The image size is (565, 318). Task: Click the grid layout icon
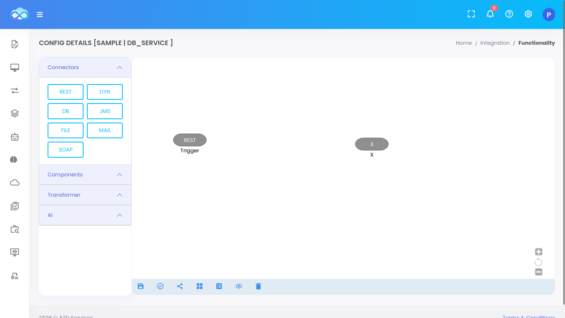[200, 286]
